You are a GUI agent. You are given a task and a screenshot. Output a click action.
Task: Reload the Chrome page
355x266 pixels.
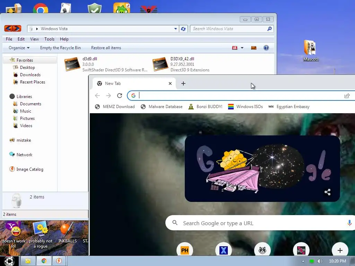point(120,96)
